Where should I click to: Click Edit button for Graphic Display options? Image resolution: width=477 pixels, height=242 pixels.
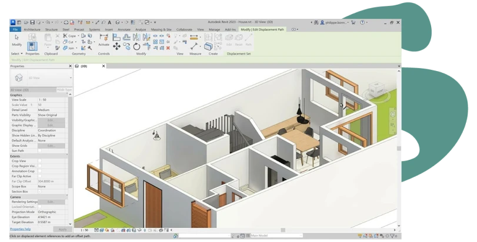pyautogui.click(x=51, y=125)
